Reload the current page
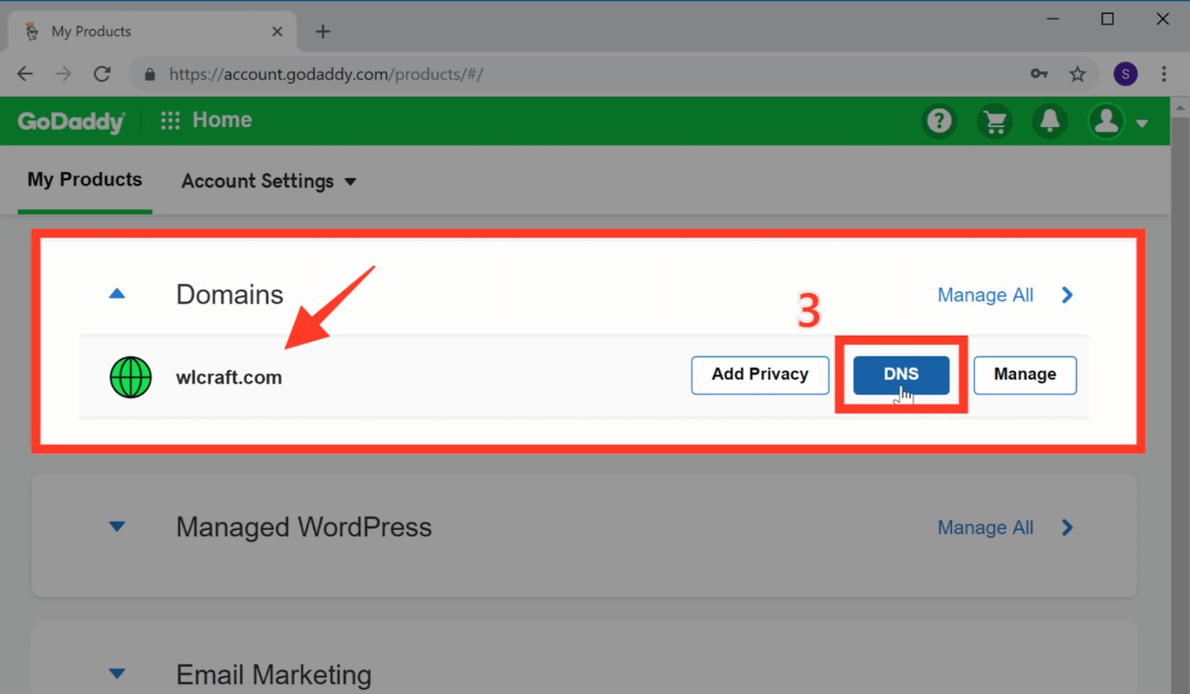This screenshot has height=694, width=1190. coord(102,74)
